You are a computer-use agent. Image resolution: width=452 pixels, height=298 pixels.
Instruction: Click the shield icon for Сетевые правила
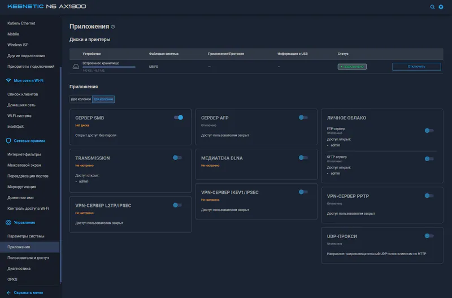(x=8, y=141)
